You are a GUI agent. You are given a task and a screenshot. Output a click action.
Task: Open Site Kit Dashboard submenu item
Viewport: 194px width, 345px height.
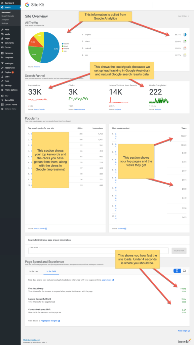pos(6,12)
